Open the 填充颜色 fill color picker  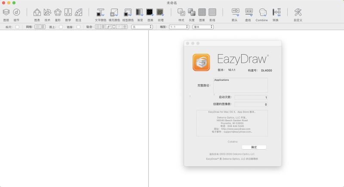tap(114, 12)
